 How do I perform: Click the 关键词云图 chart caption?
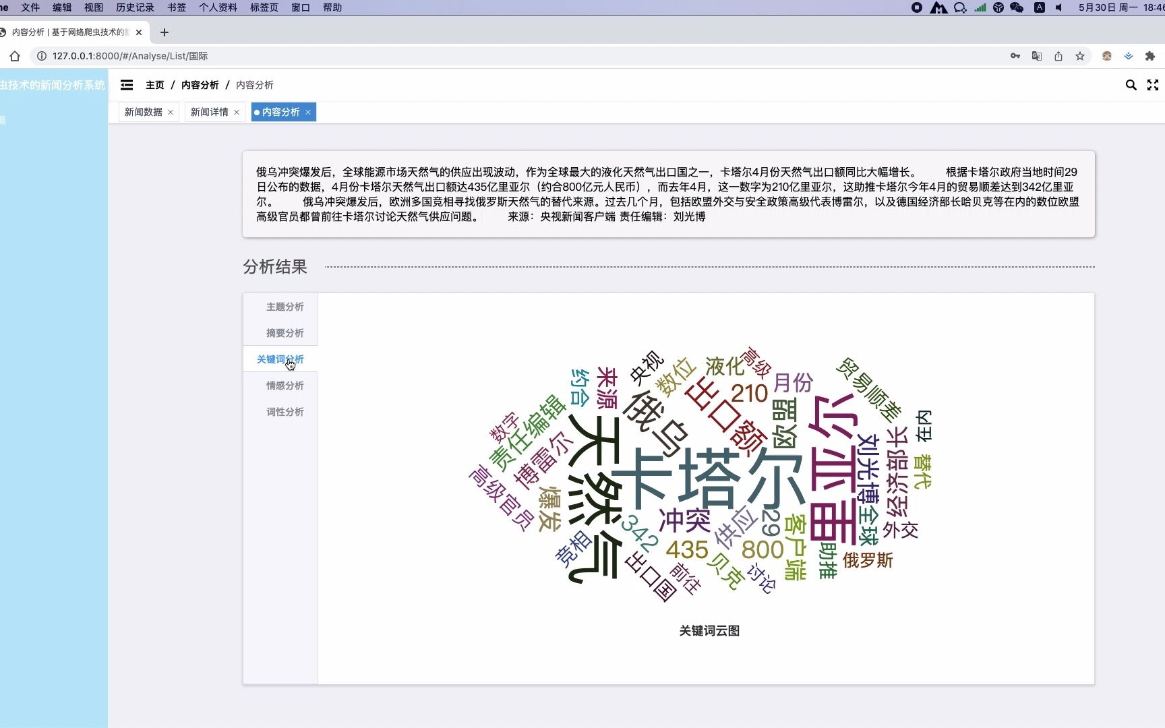click(709, 631)
